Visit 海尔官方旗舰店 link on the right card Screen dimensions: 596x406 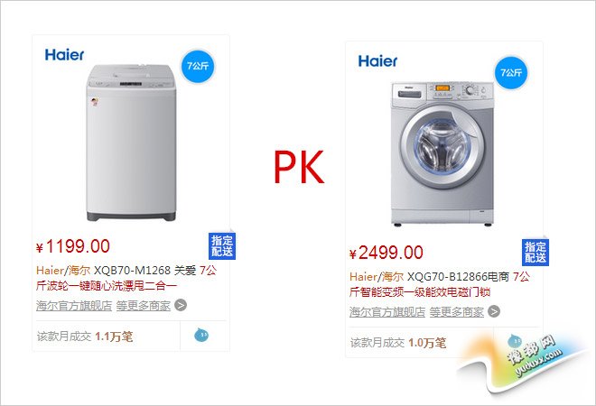[387, 312]
